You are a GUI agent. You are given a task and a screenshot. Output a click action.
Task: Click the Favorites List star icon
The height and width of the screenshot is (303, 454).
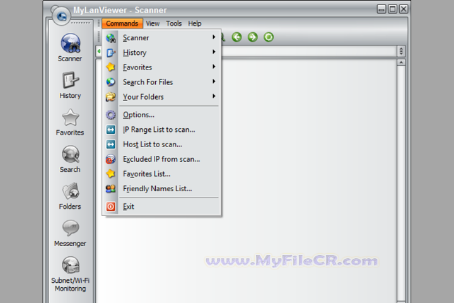(x=110, y=174)
